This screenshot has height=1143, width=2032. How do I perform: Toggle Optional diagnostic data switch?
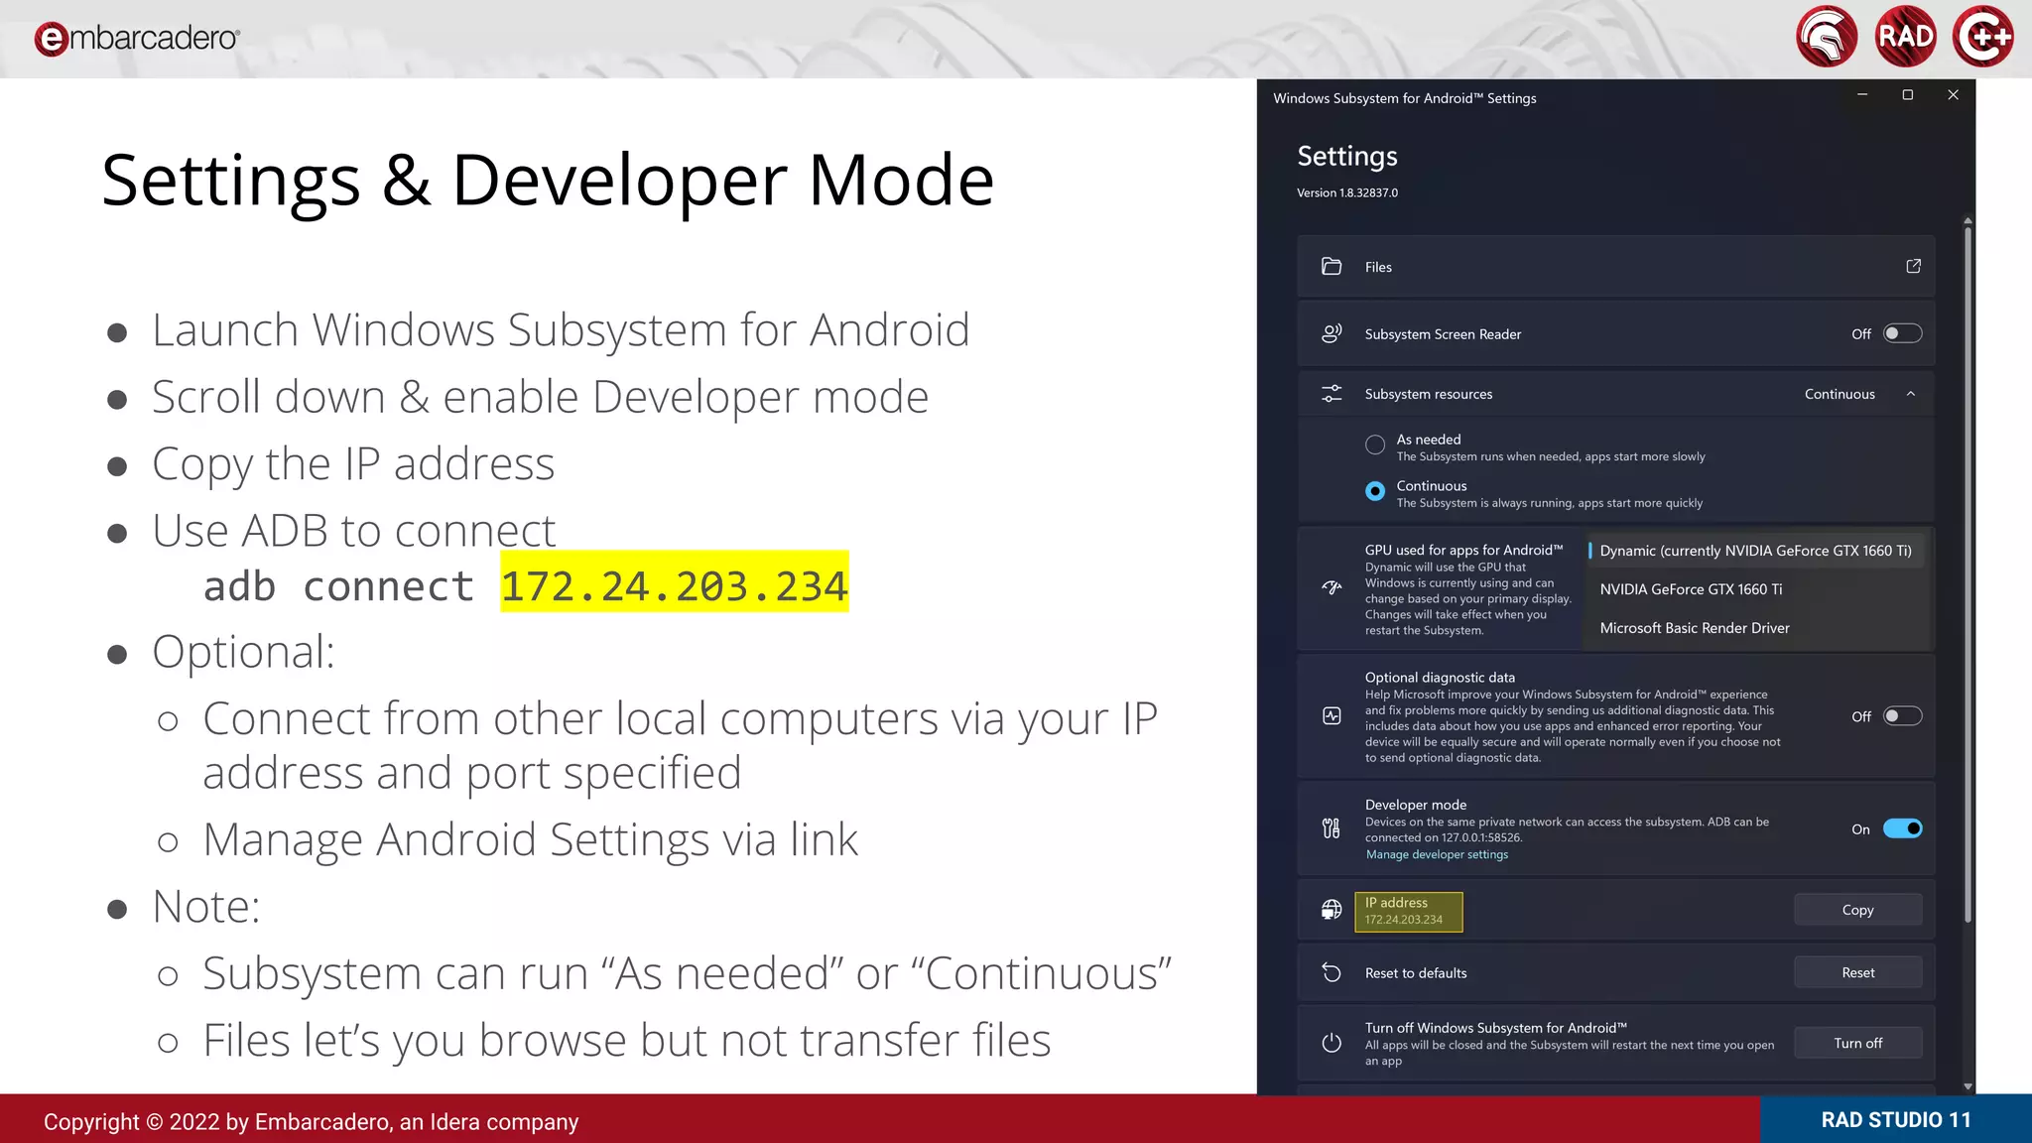click(x=1902, y=716)
